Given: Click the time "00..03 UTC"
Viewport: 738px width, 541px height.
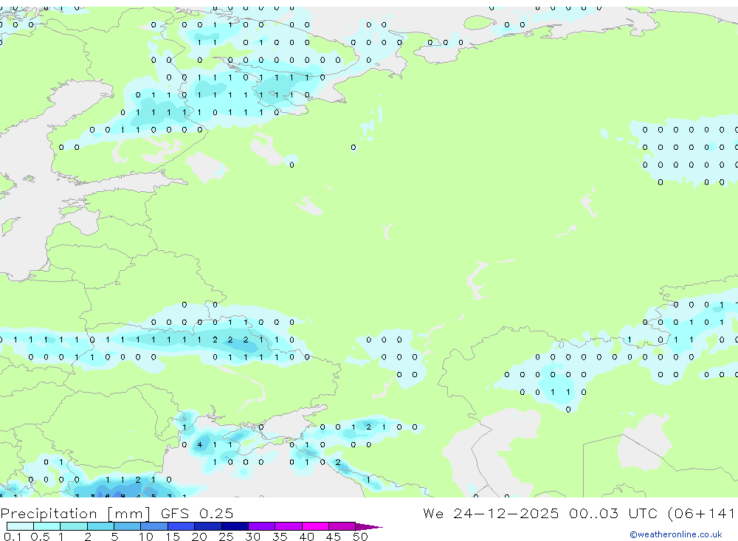Looking at the screenshot, I should tap(613, 513).
